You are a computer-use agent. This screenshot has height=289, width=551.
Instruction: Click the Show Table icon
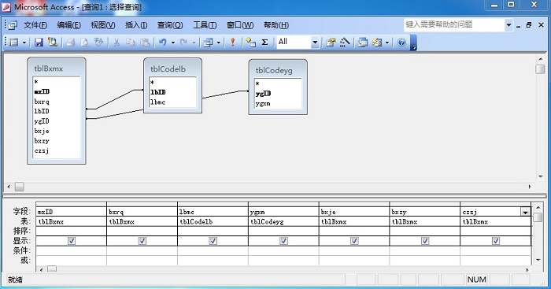click(250, 43)
